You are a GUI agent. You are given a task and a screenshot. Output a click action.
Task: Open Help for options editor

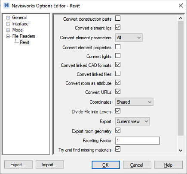tap(169, 165)
